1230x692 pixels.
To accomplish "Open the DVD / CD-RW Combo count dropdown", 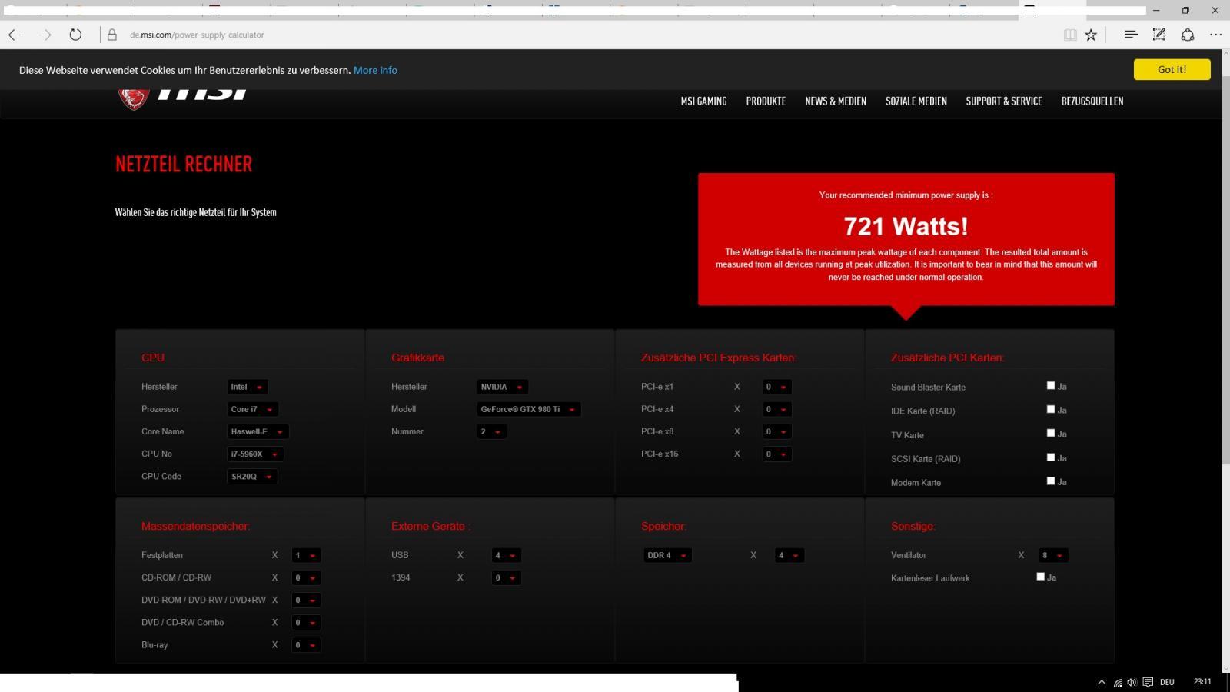I will click(306, 622).
